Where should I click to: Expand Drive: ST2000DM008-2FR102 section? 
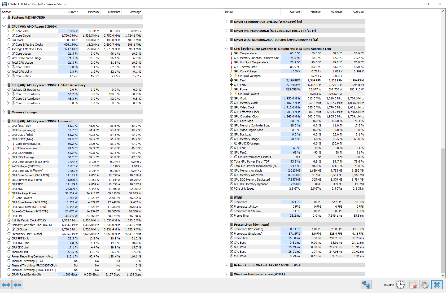coord(226,22)
